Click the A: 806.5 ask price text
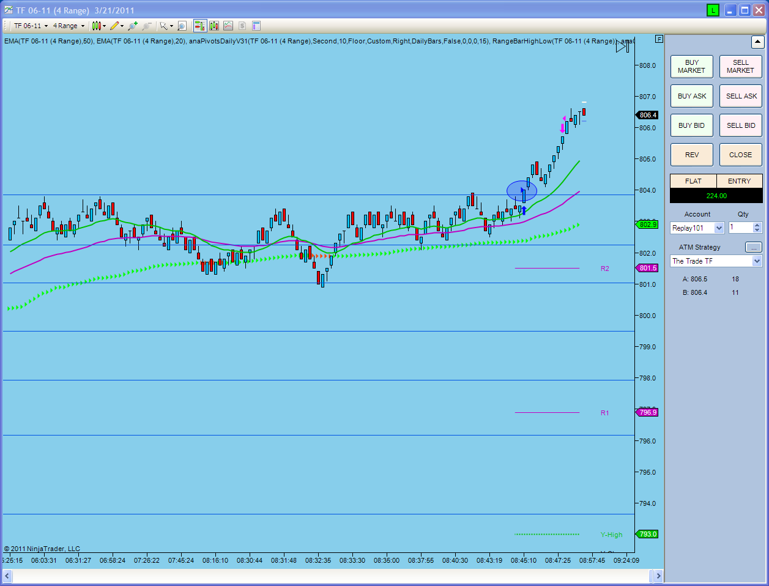 coord(695,279)
